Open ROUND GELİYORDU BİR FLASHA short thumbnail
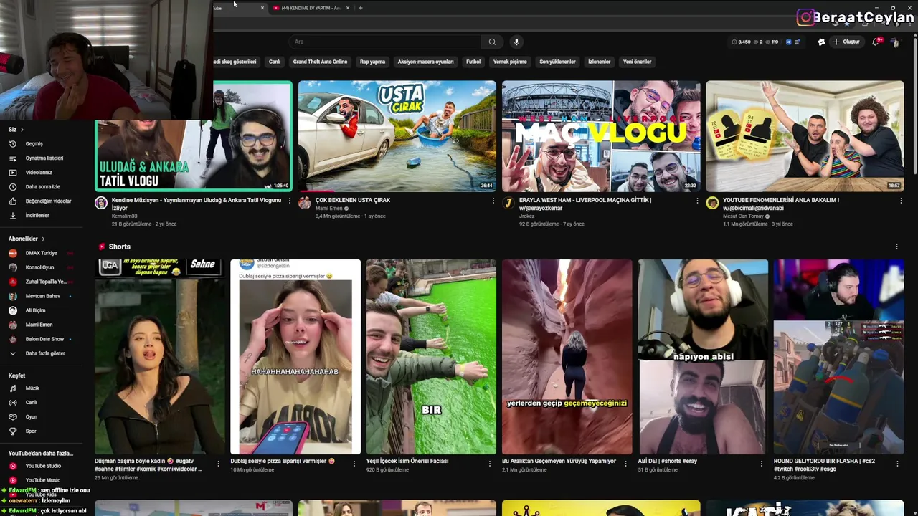This screenshot has height=516, width=918. (x=838, y=357)
